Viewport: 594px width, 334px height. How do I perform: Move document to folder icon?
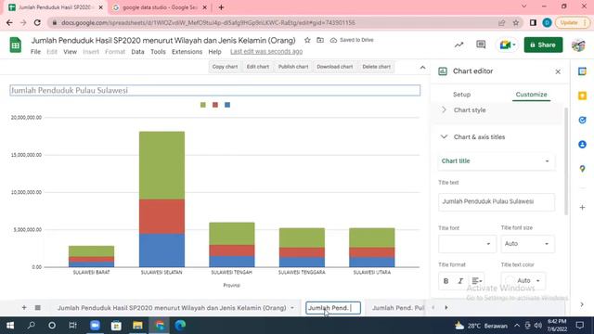(x=320, y=40)
